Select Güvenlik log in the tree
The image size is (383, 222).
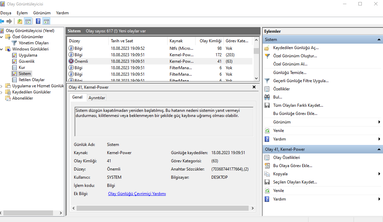pyautogui.click(x=26, y=61)
